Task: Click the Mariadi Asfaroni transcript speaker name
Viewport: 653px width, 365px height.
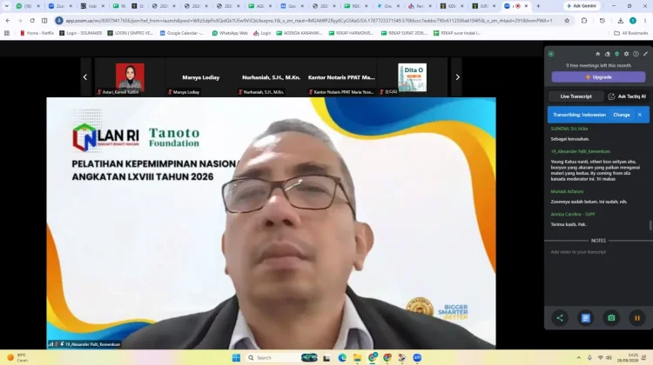Action: pos(567,192)
